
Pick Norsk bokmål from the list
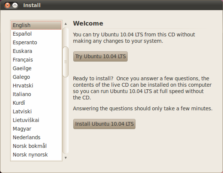pos(36,146)
